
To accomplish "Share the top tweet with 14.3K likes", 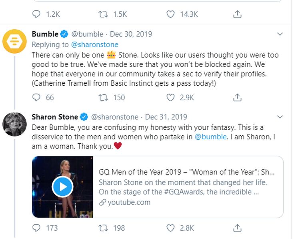I will point(237,14).
